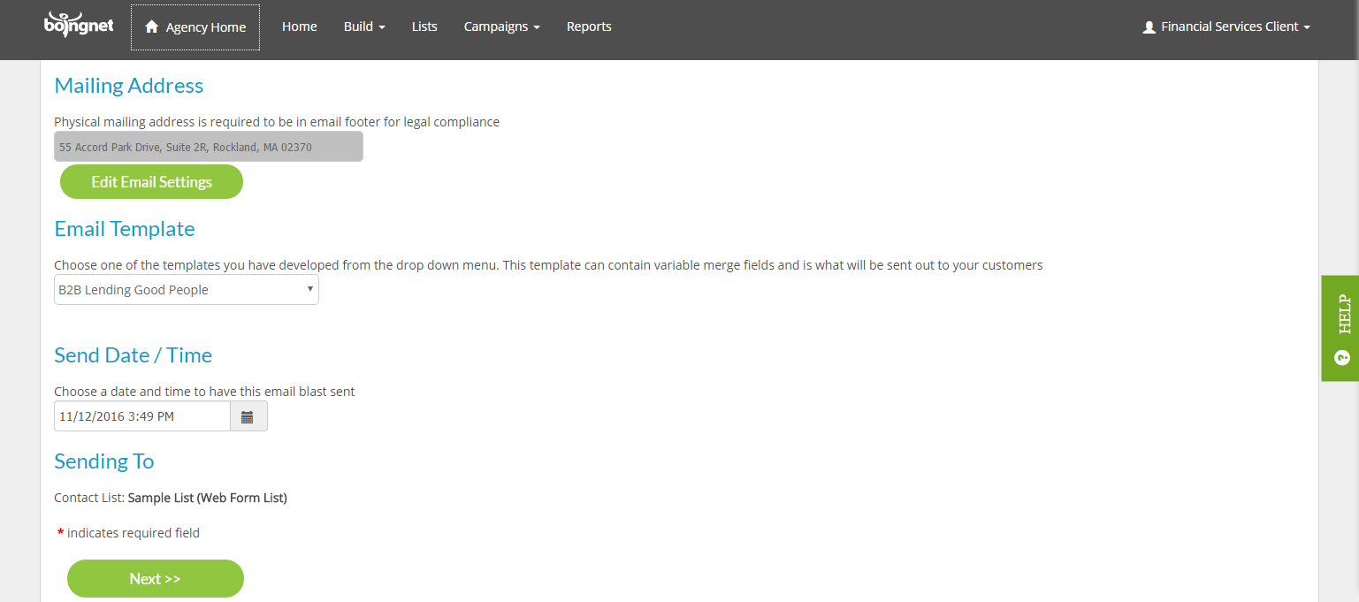Click the user profile icon

click(x=1149, y=27)
